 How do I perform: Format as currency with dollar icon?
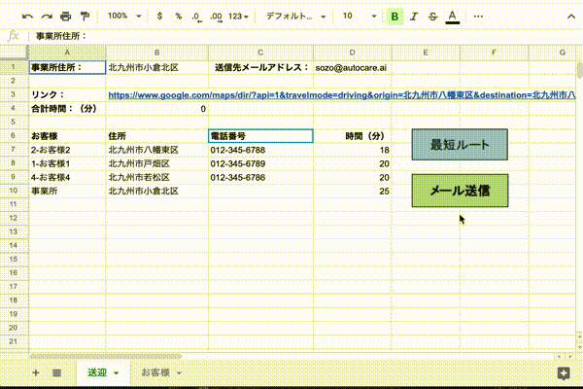pyautogui.click(x=160, y=17)
